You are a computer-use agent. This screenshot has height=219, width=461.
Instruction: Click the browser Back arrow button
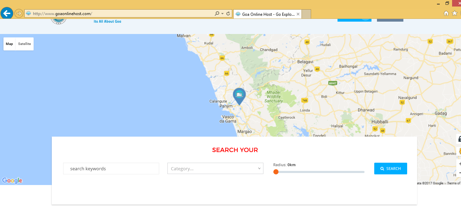pos(7,13)
